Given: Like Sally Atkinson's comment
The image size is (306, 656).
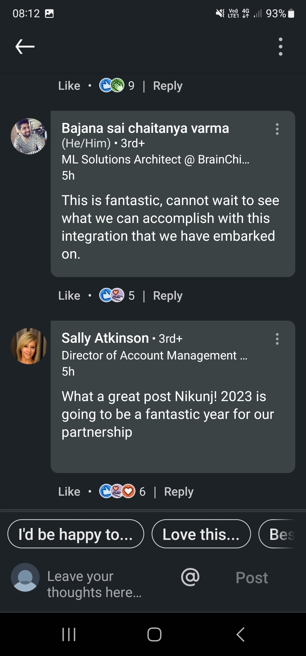Looking at the screenshot, I should point(69,491).
